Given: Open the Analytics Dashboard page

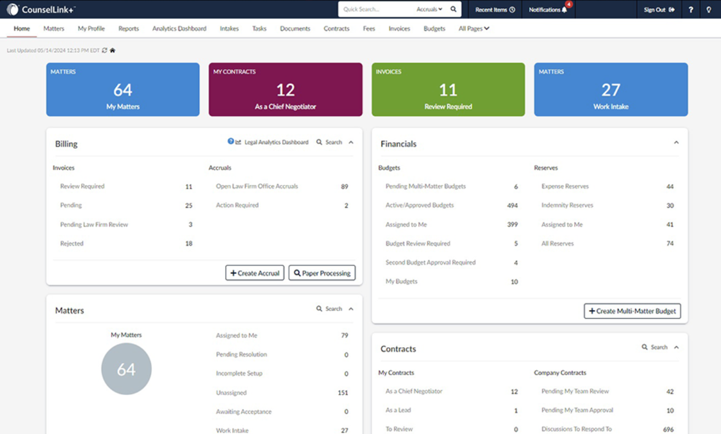Looking at the screenshot, I should pyautogui.click(x=179, y=29).
